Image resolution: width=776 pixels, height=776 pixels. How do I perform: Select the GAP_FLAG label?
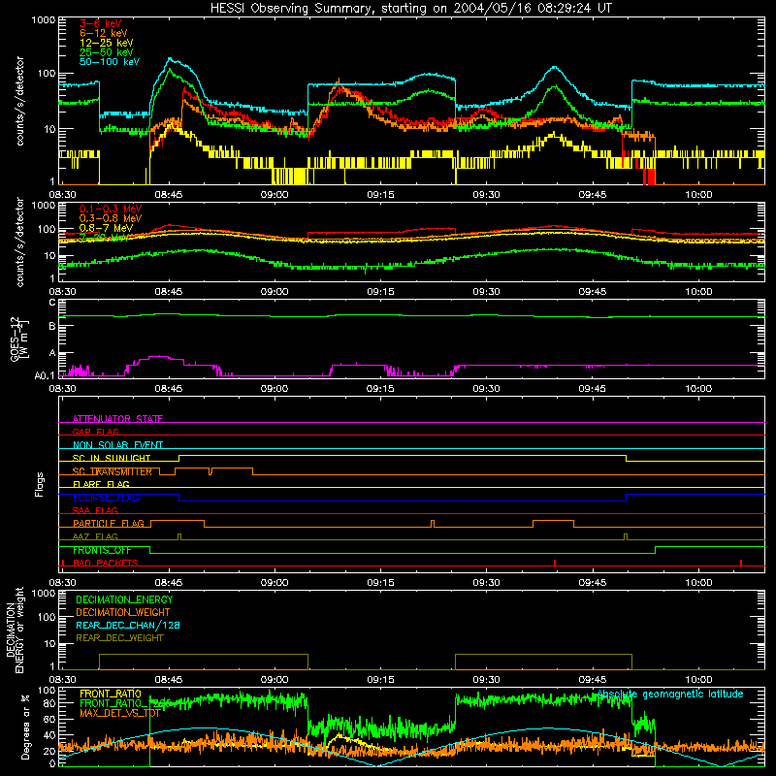coord(96,432)
